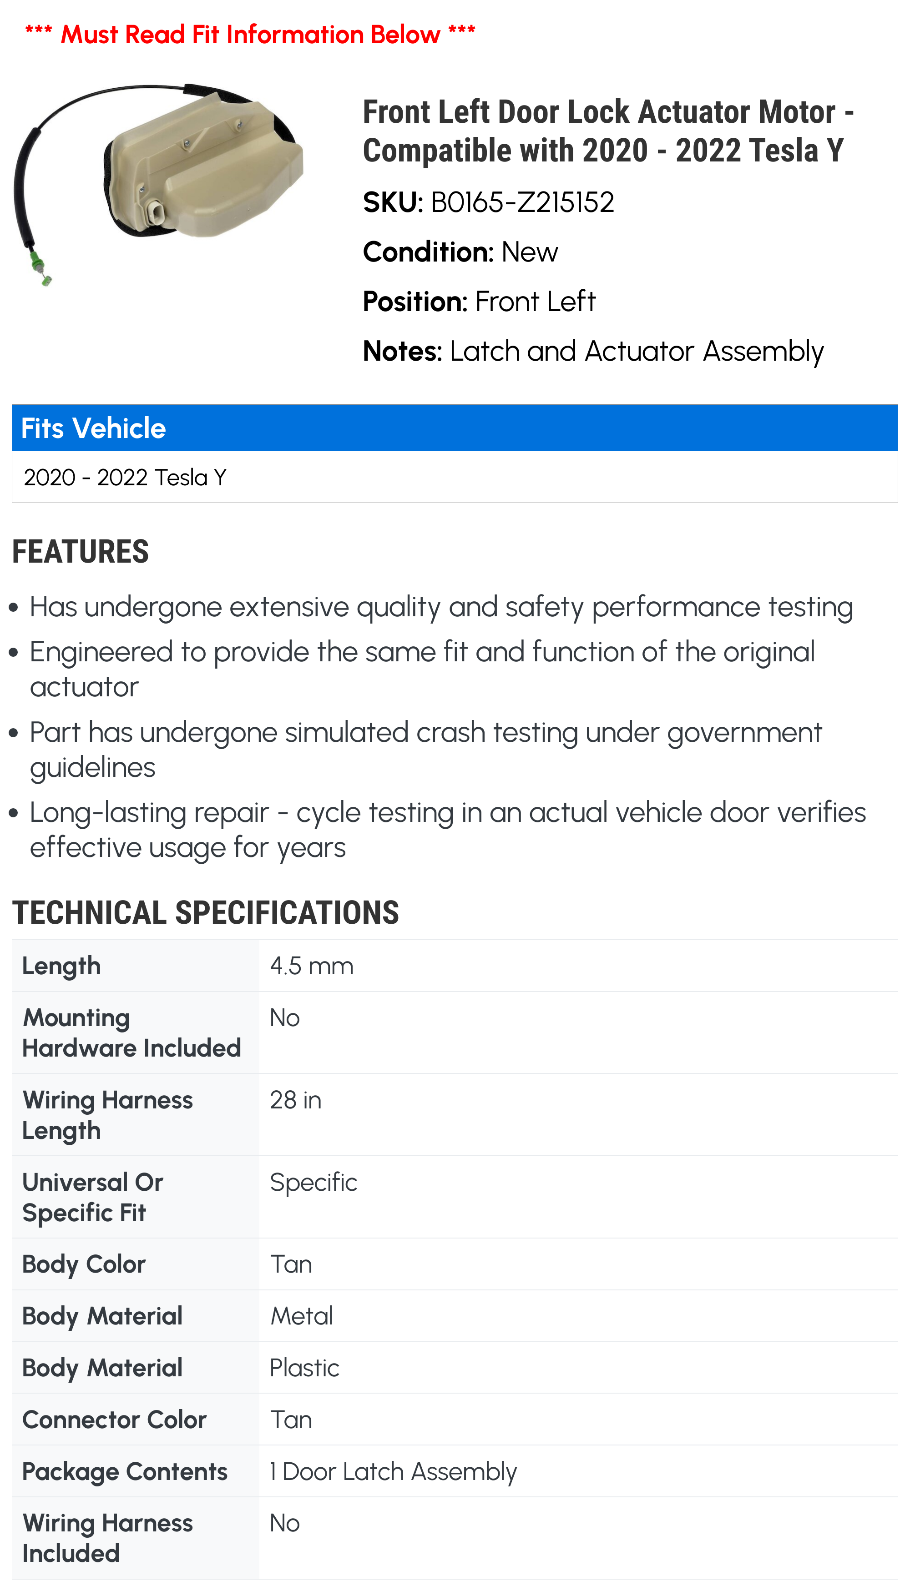Click the Universal Or Specific Fit row
The image size is (910, 1591).
pyautogui.click(x=455, y=1197)
